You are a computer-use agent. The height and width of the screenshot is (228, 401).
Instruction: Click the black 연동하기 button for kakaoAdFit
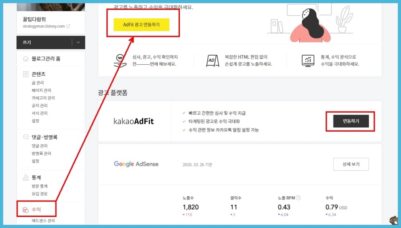[x=351, y=121]
